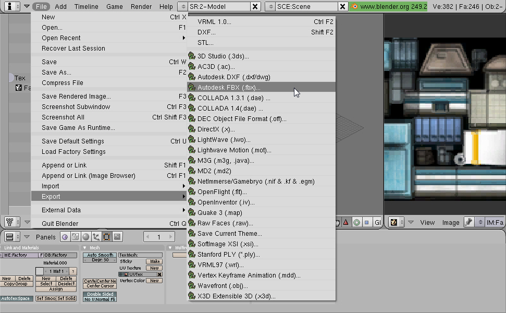Delete the SR:2-Model screen with X
506x313 pixels.
255,6
